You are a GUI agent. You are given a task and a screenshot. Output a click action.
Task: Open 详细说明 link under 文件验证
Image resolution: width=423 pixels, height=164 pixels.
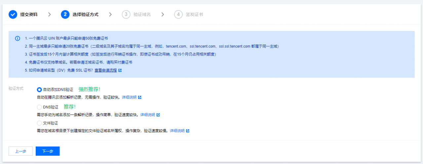coord(177,131)
